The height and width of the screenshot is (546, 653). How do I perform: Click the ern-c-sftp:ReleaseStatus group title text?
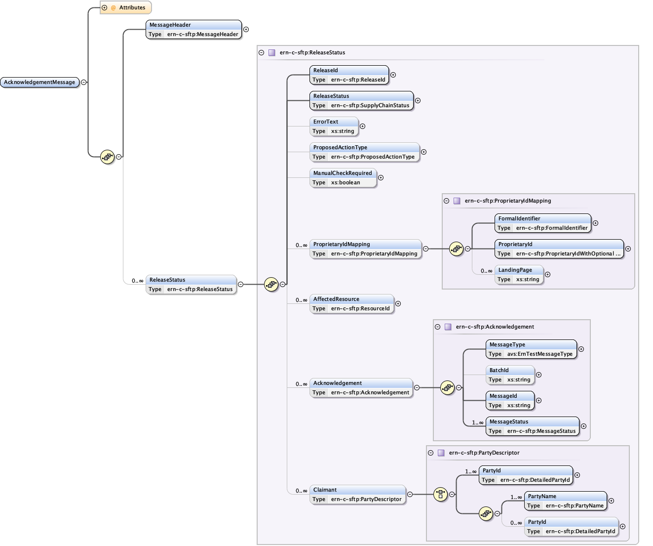click(x=312, y=52)
